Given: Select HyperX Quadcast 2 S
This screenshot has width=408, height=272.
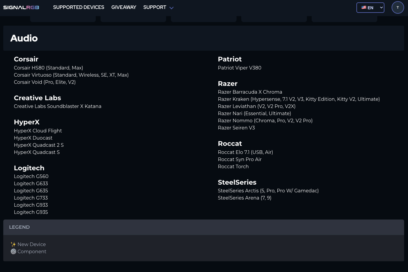Looking at the screenshot, I should [x=39, y=145].
